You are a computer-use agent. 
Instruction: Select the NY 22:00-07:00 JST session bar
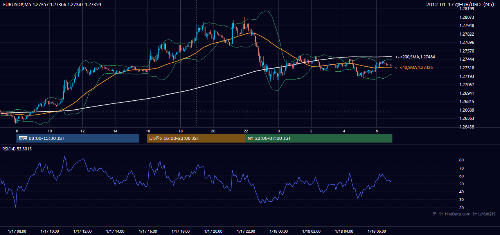(x=318, y=138)
